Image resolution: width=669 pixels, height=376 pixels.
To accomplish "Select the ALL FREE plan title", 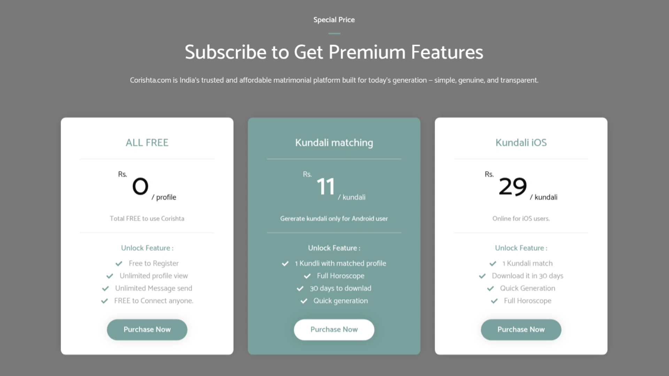I will (x=147, y=142).
